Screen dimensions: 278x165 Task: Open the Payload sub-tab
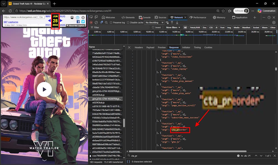[x=150, y=47]
